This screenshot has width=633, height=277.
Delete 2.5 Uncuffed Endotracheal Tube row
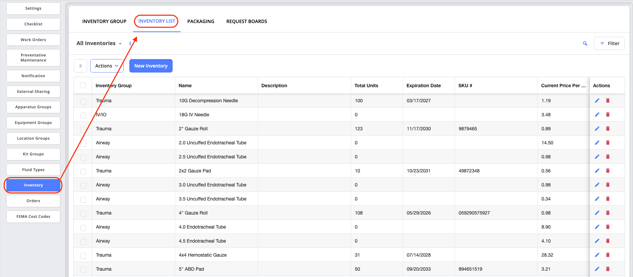[x=608, y=157]
